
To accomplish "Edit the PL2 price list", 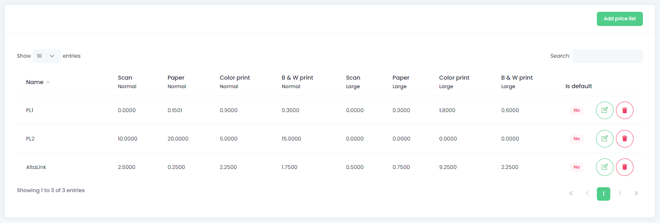I will (605, 139).
